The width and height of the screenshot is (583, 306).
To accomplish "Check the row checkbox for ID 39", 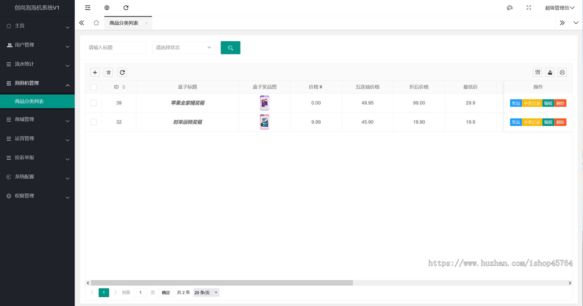I will 93,103.
